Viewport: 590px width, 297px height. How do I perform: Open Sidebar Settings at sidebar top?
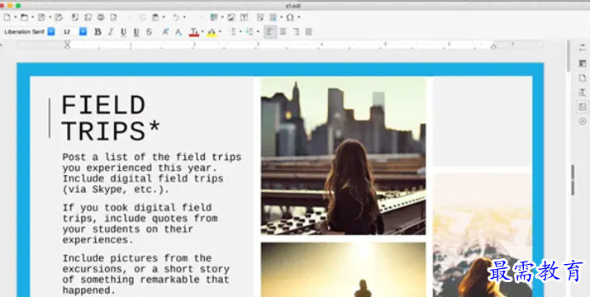[x=583, y=48]
